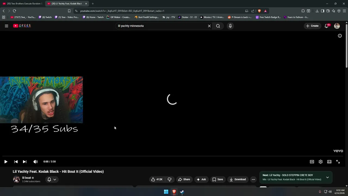Share this page from address bar
Viewport: 348px width, 196px height.
(253, 11)
